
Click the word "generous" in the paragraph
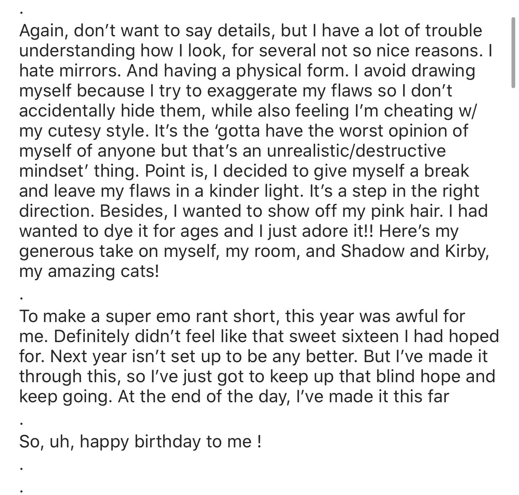(x=57, y=251)
